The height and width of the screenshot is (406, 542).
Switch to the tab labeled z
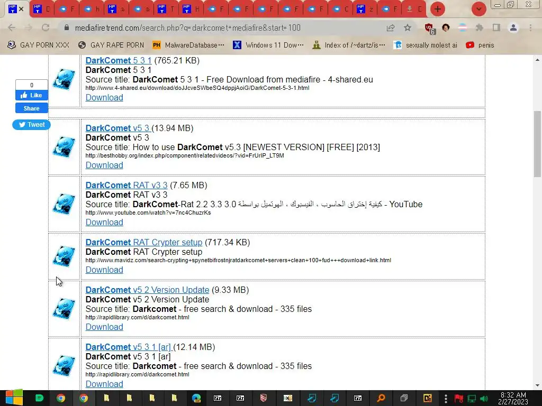[x=366, y=9]
